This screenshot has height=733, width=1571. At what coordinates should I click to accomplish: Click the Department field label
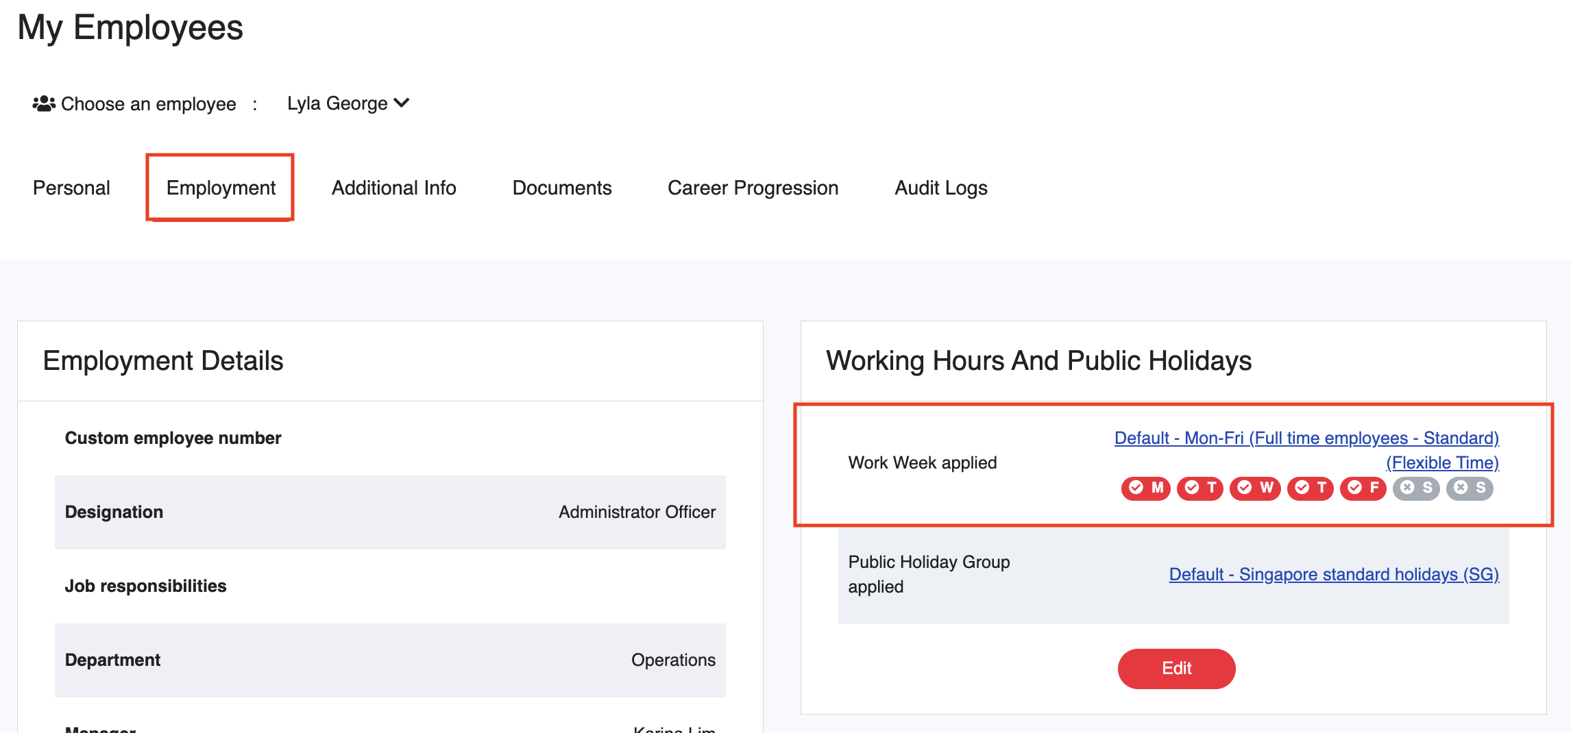pos(112,660)
